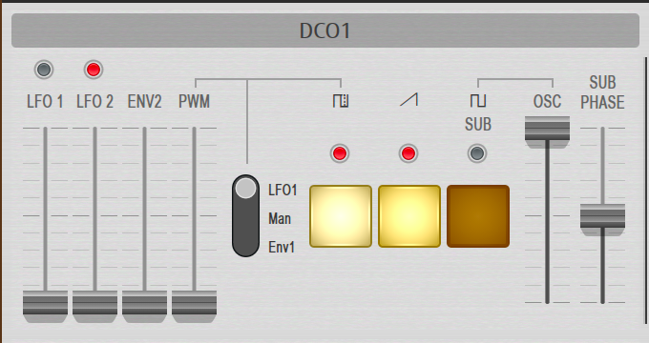The width and height of the screenshot is (649, 343).
Task: Select Env1 on the PWM source switch
Action: point(282,247)
